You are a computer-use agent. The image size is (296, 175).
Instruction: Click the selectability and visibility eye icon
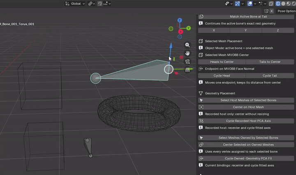(x=227, y=4)
